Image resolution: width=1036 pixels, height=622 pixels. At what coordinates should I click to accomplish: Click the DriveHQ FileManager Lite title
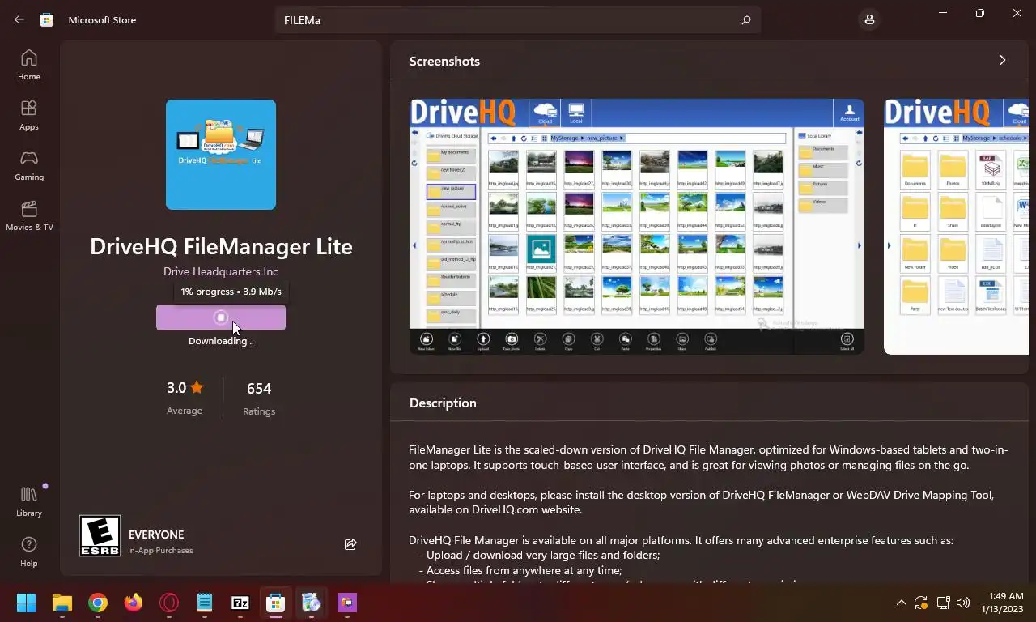tap(221, 246)
